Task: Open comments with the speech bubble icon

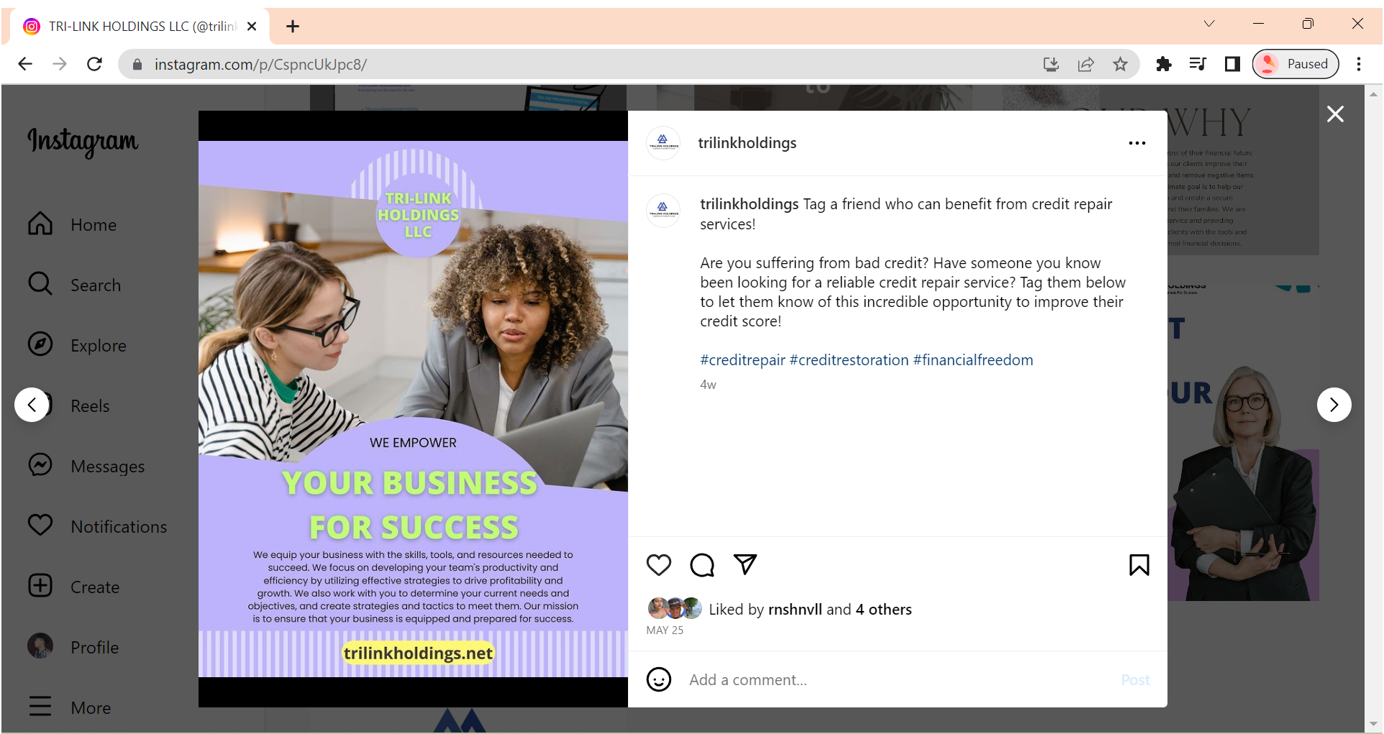Action: 702,565
